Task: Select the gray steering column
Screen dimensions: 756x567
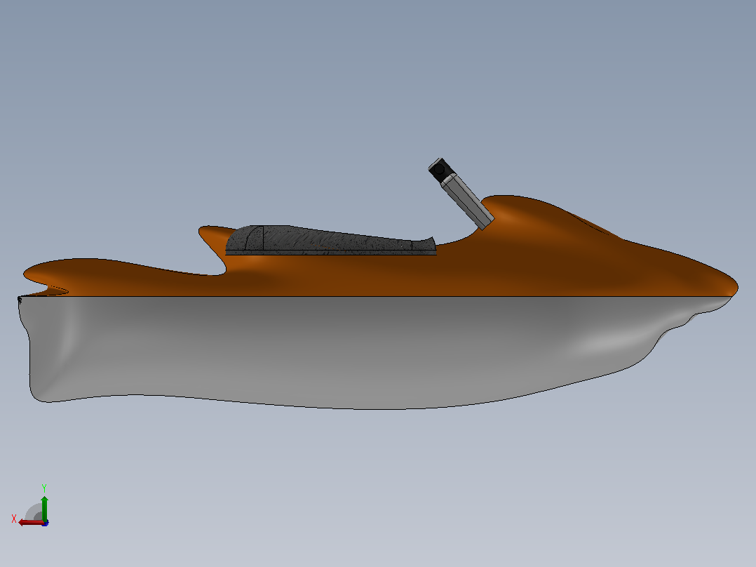Action: point(467,203)
